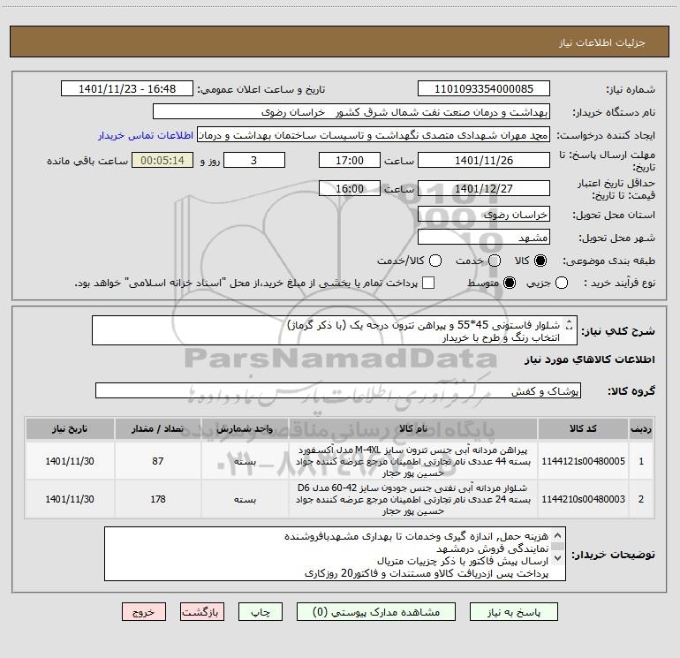This screenshot has width=680, height=658.
Task: Click the countdown timer 00:05:14 field
Action: (162, 160)
